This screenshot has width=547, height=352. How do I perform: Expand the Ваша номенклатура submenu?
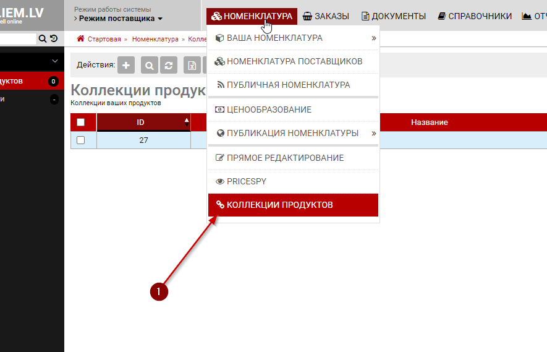point(373,38)
